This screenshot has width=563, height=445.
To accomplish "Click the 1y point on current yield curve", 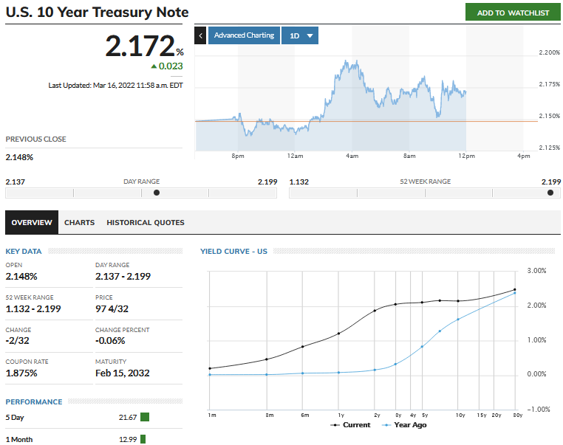I will point(338,334).
